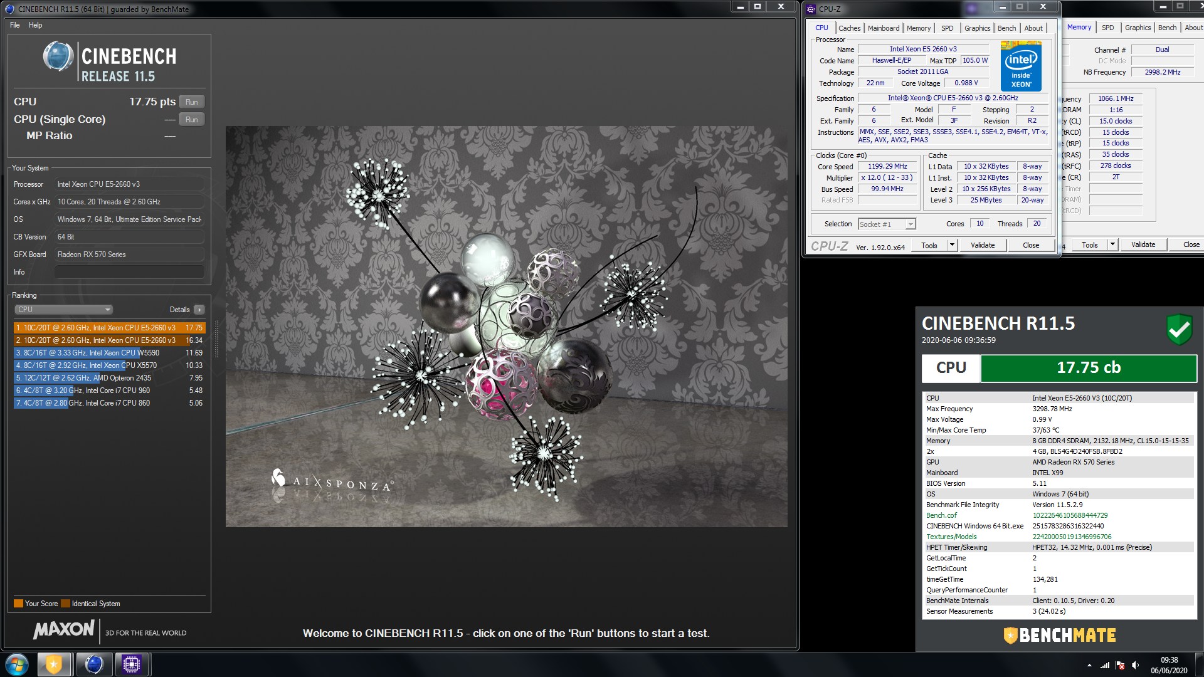Switch to the Mainboard tab in CPU-Z
The image size is (1204, 677).
pyautogui.click(x=884, y=28)
